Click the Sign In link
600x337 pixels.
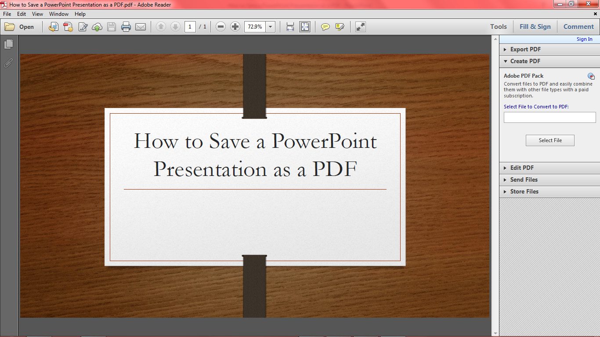(584, 39)
